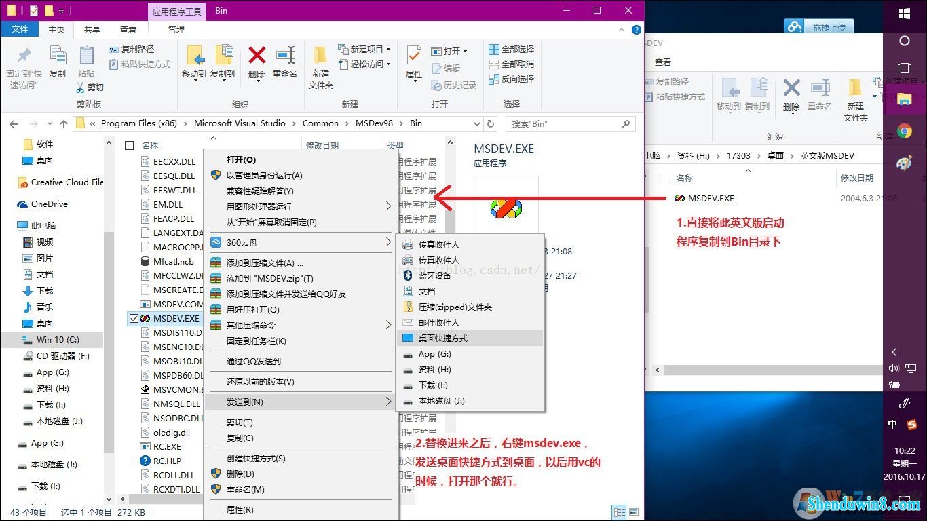Open the address bar history dropdown

[477, 123]
